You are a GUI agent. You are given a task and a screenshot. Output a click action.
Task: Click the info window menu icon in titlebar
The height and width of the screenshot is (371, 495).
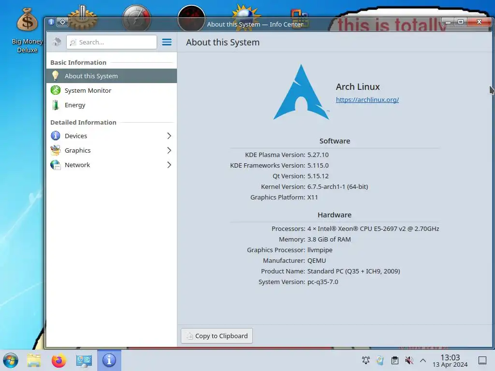(51, 22)
